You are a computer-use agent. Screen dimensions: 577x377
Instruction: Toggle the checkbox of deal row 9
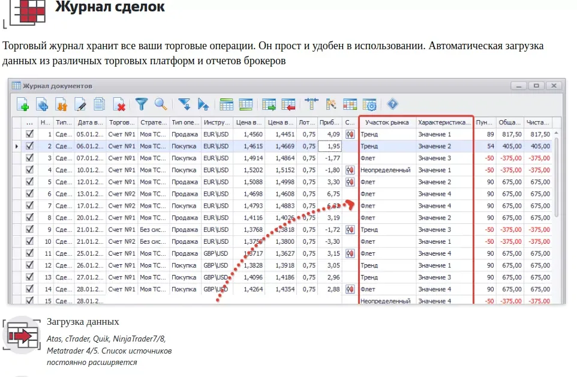click(30, 229)
